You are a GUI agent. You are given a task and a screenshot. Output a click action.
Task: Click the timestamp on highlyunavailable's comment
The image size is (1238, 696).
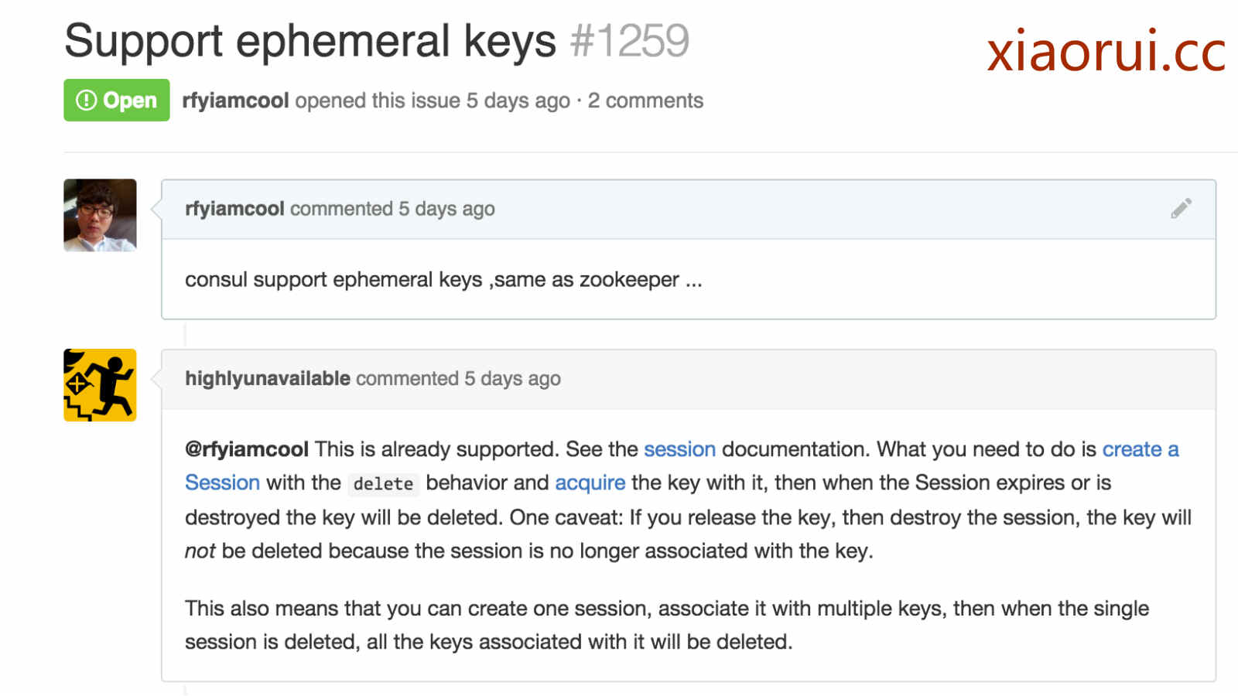(x=512, y=379)
